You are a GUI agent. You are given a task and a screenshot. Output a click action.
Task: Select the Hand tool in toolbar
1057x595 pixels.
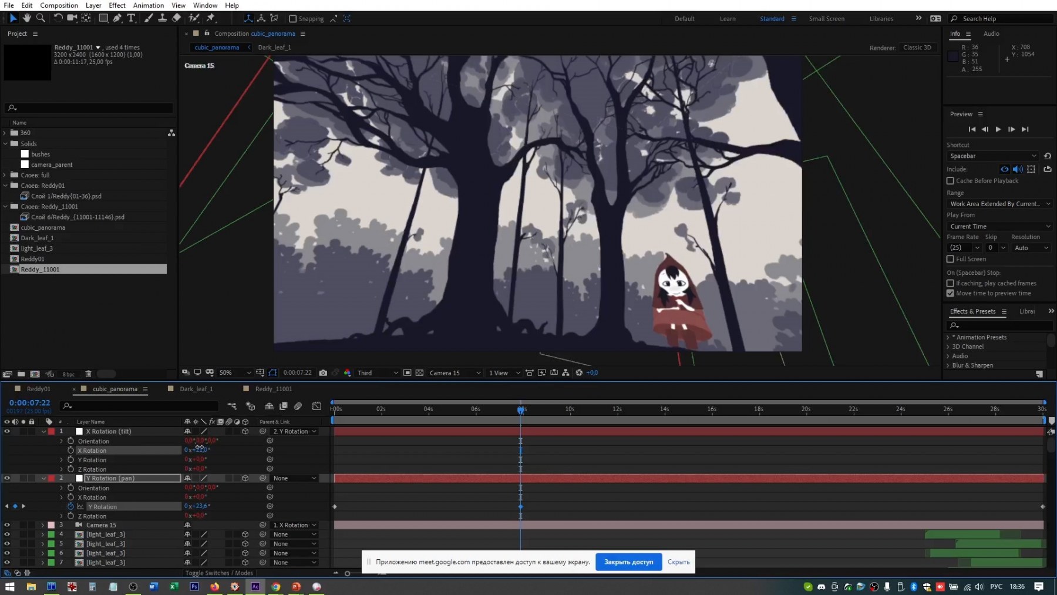(x=27, y=18)
